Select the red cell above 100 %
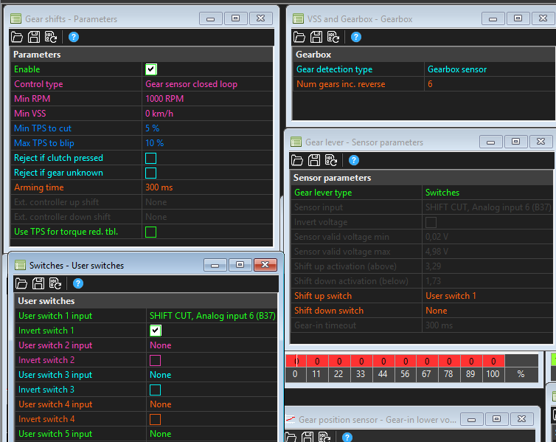This screenshot has width=556, height=442. click(493, 361)
